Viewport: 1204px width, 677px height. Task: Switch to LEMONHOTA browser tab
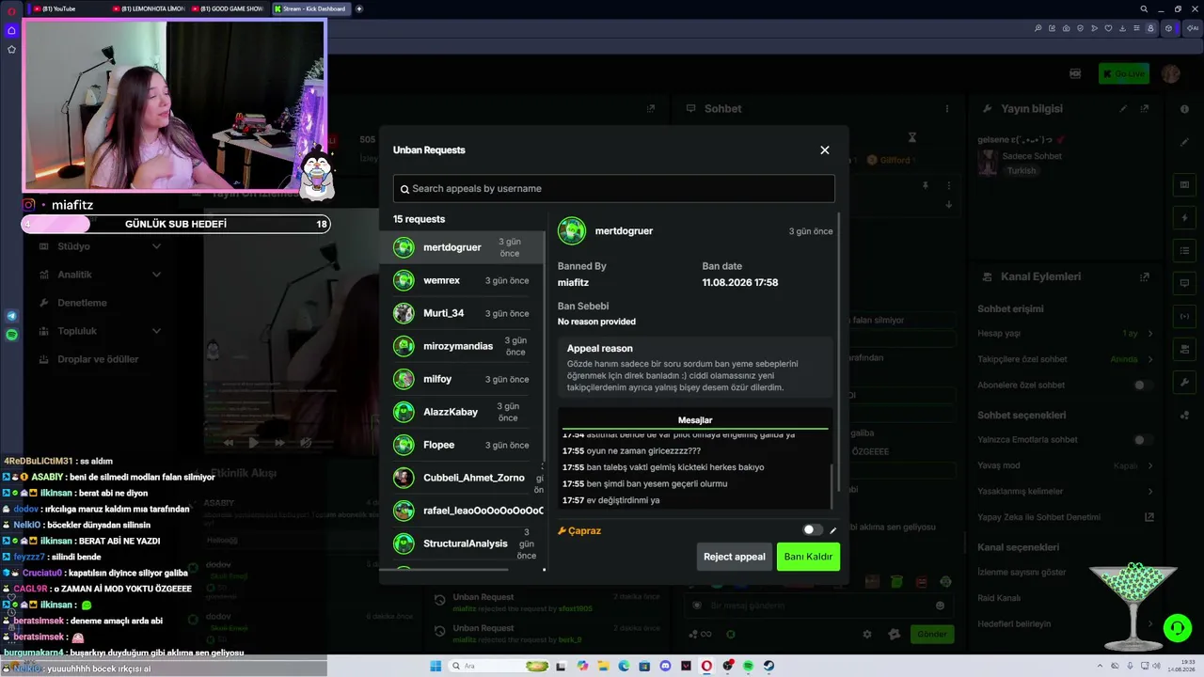149,8
